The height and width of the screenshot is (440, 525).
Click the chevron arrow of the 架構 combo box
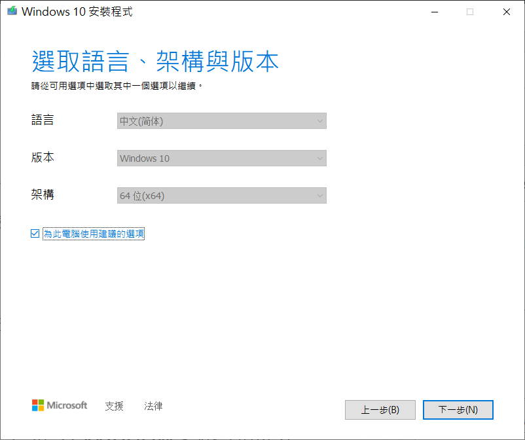point(319,196)
